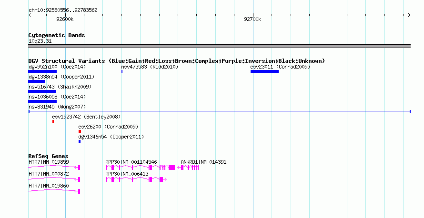Select the blue bar under dgv1338n54
Screen dimensions: 424x218
(37, 81)
